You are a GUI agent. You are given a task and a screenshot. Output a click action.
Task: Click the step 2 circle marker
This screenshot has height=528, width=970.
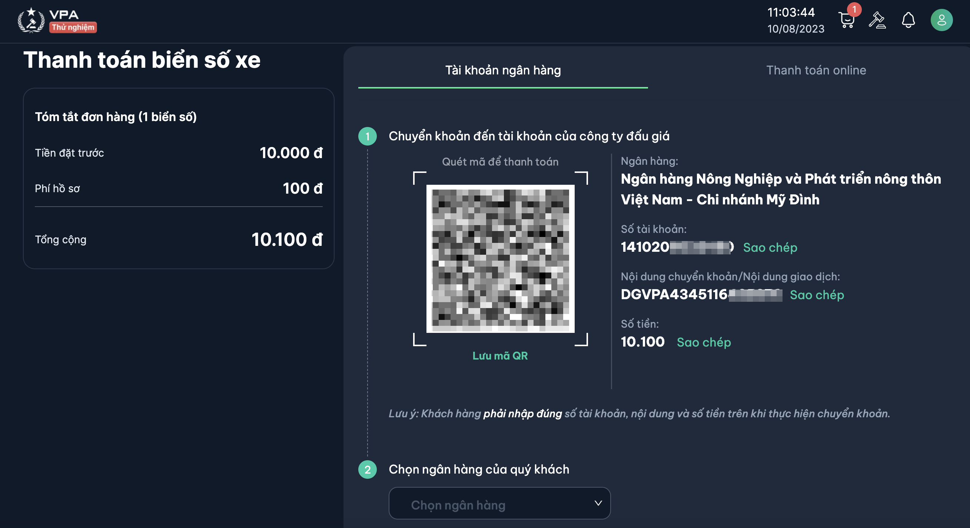(x=368, y=469)
